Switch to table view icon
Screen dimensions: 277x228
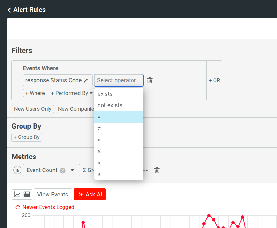(27, 195)
